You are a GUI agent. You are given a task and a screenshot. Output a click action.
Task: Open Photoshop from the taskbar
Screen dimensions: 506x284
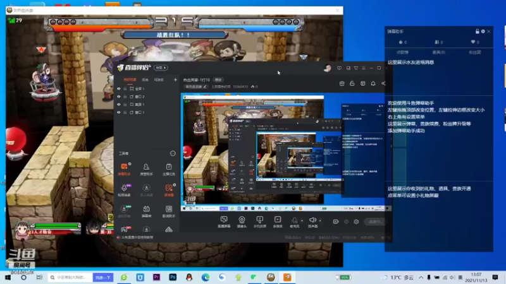tap(173, 277)
